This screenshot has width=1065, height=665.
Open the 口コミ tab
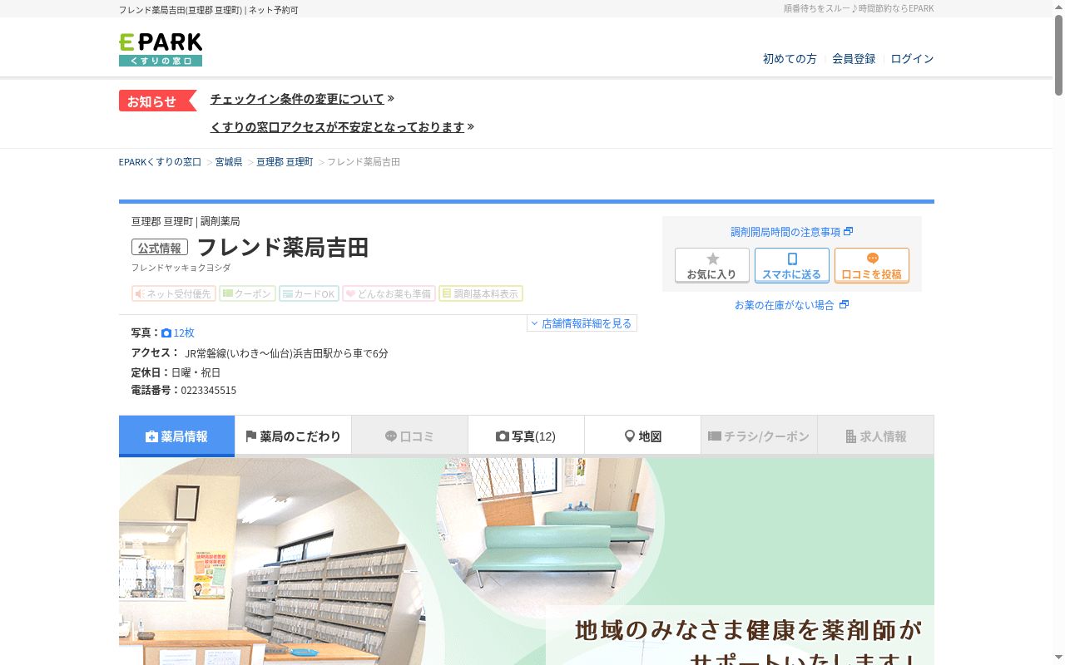click(409, 436)
